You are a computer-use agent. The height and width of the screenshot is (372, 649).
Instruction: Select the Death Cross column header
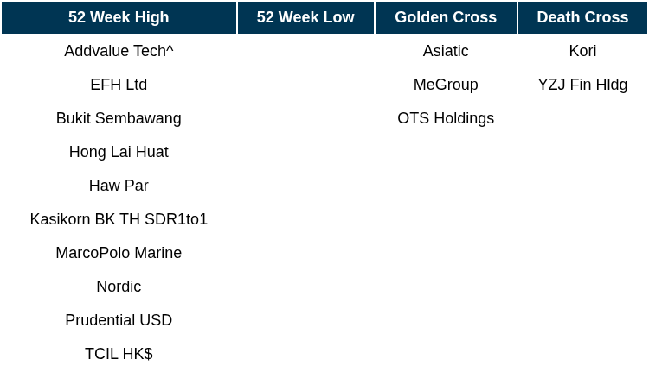[x=582, y=17]
